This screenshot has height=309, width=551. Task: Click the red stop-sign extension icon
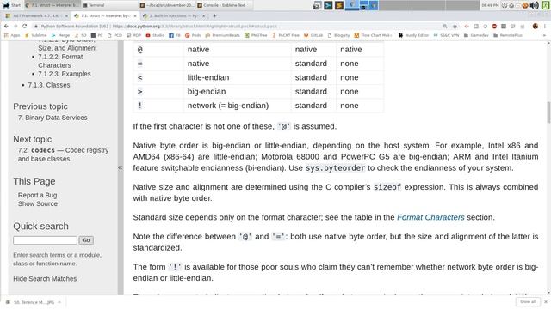click(494, 27)
